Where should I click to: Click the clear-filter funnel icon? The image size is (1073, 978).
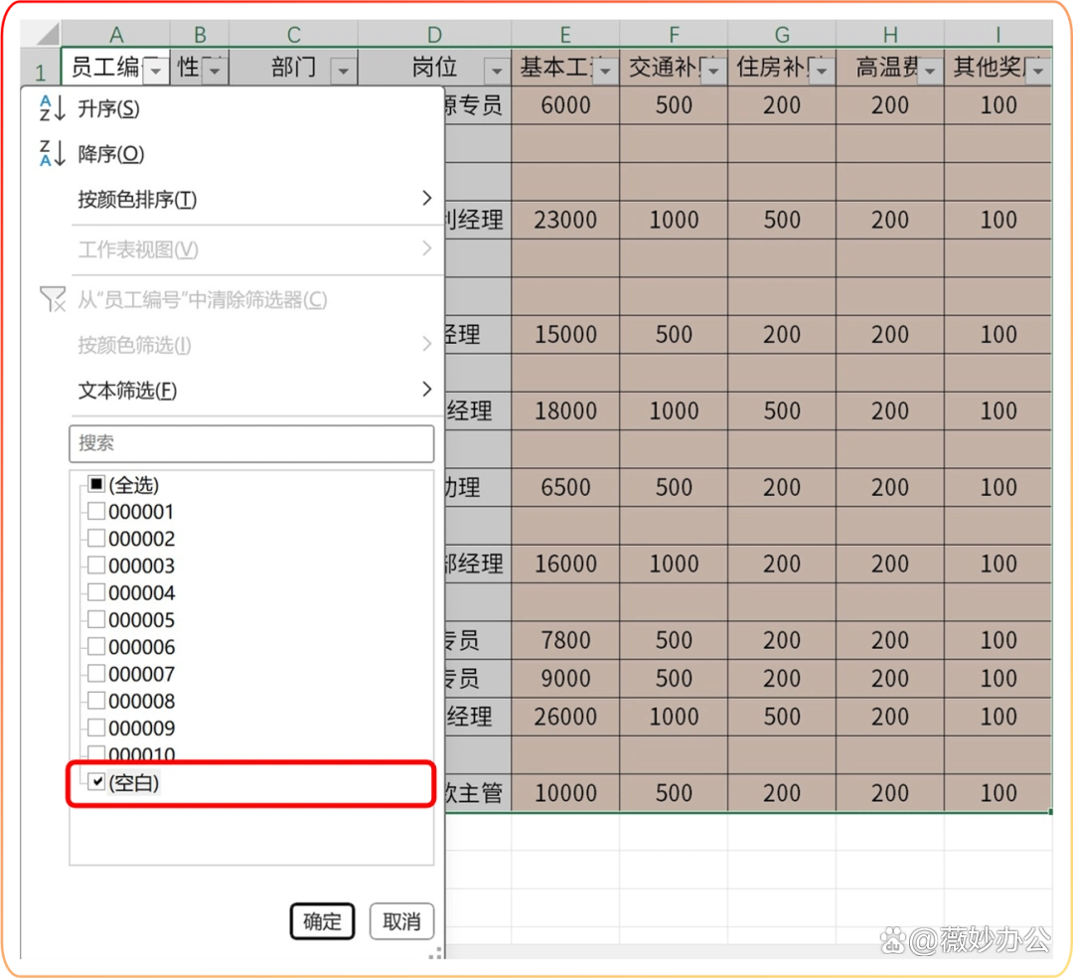point(53,299)
